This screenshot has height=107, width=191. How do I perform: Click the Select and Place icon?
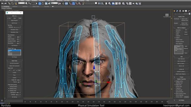[49, 4]
